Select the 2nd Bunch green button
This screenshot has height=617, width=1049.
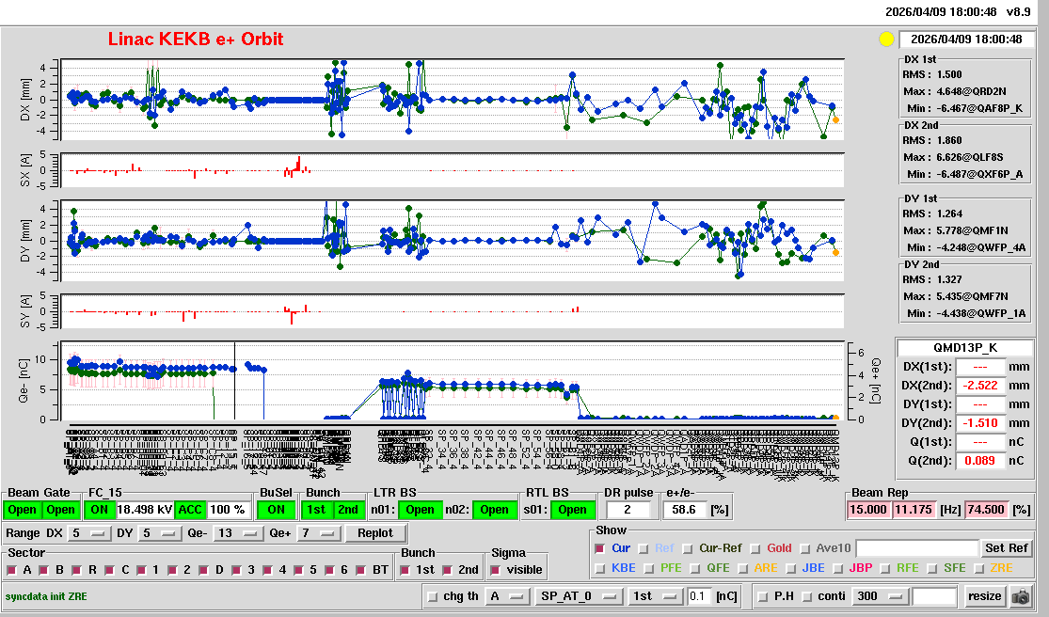point(348,510)
